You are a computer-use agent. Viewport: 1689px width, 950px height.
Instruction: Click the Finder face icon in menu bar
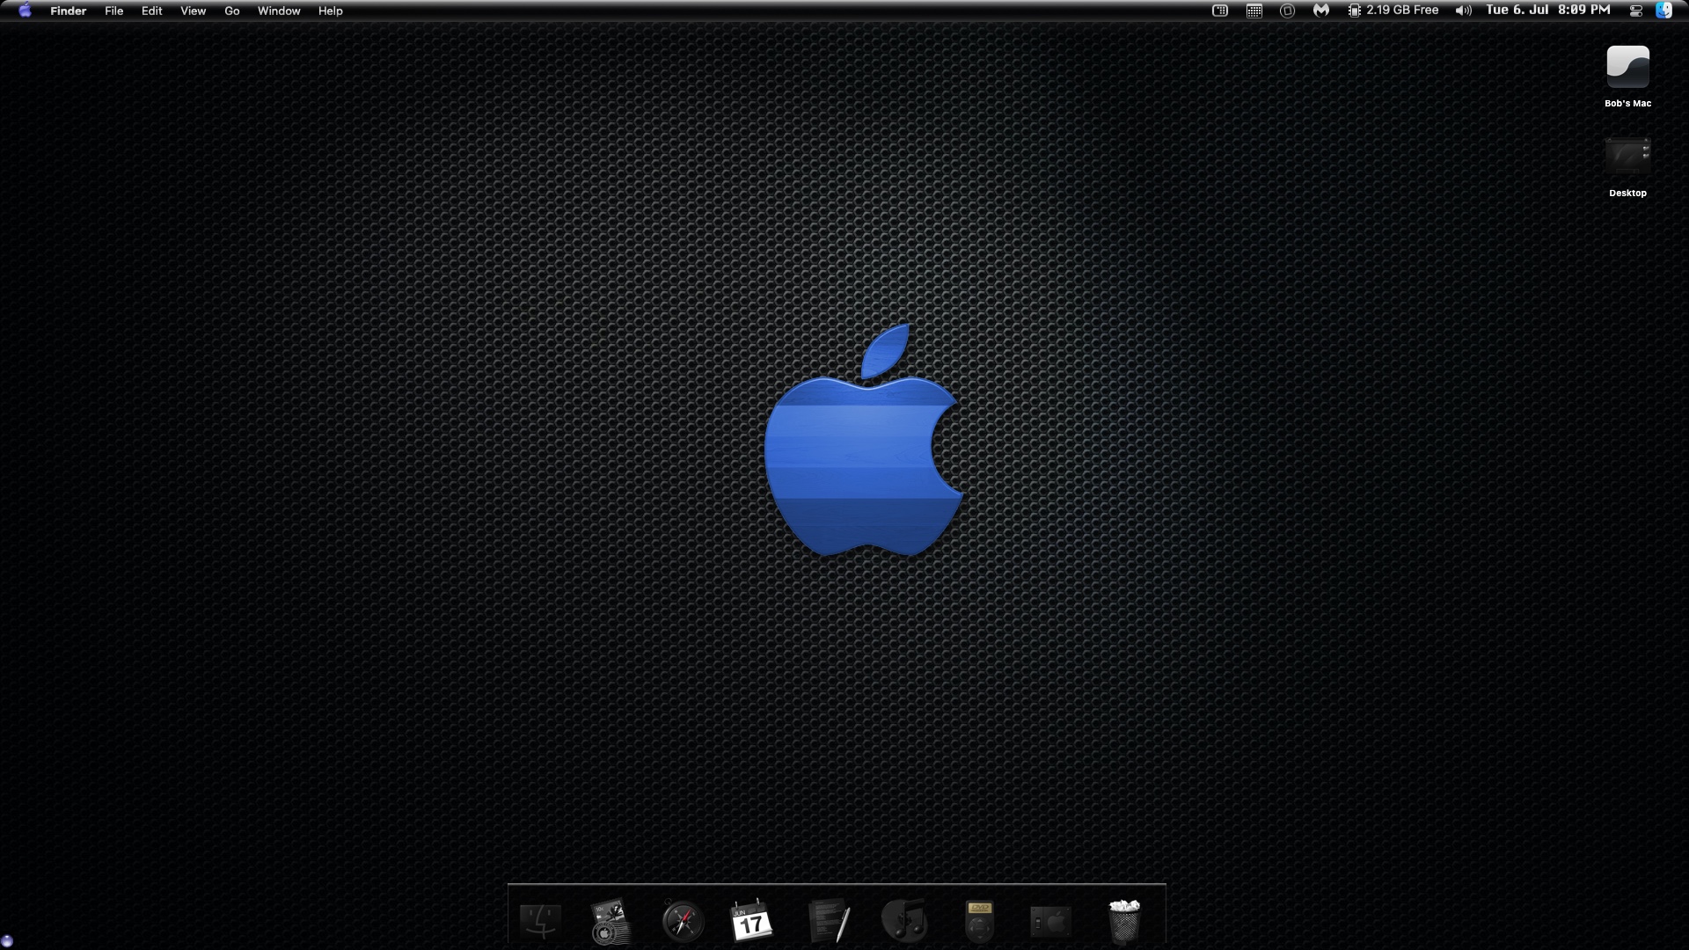(x=1663, y=11)
